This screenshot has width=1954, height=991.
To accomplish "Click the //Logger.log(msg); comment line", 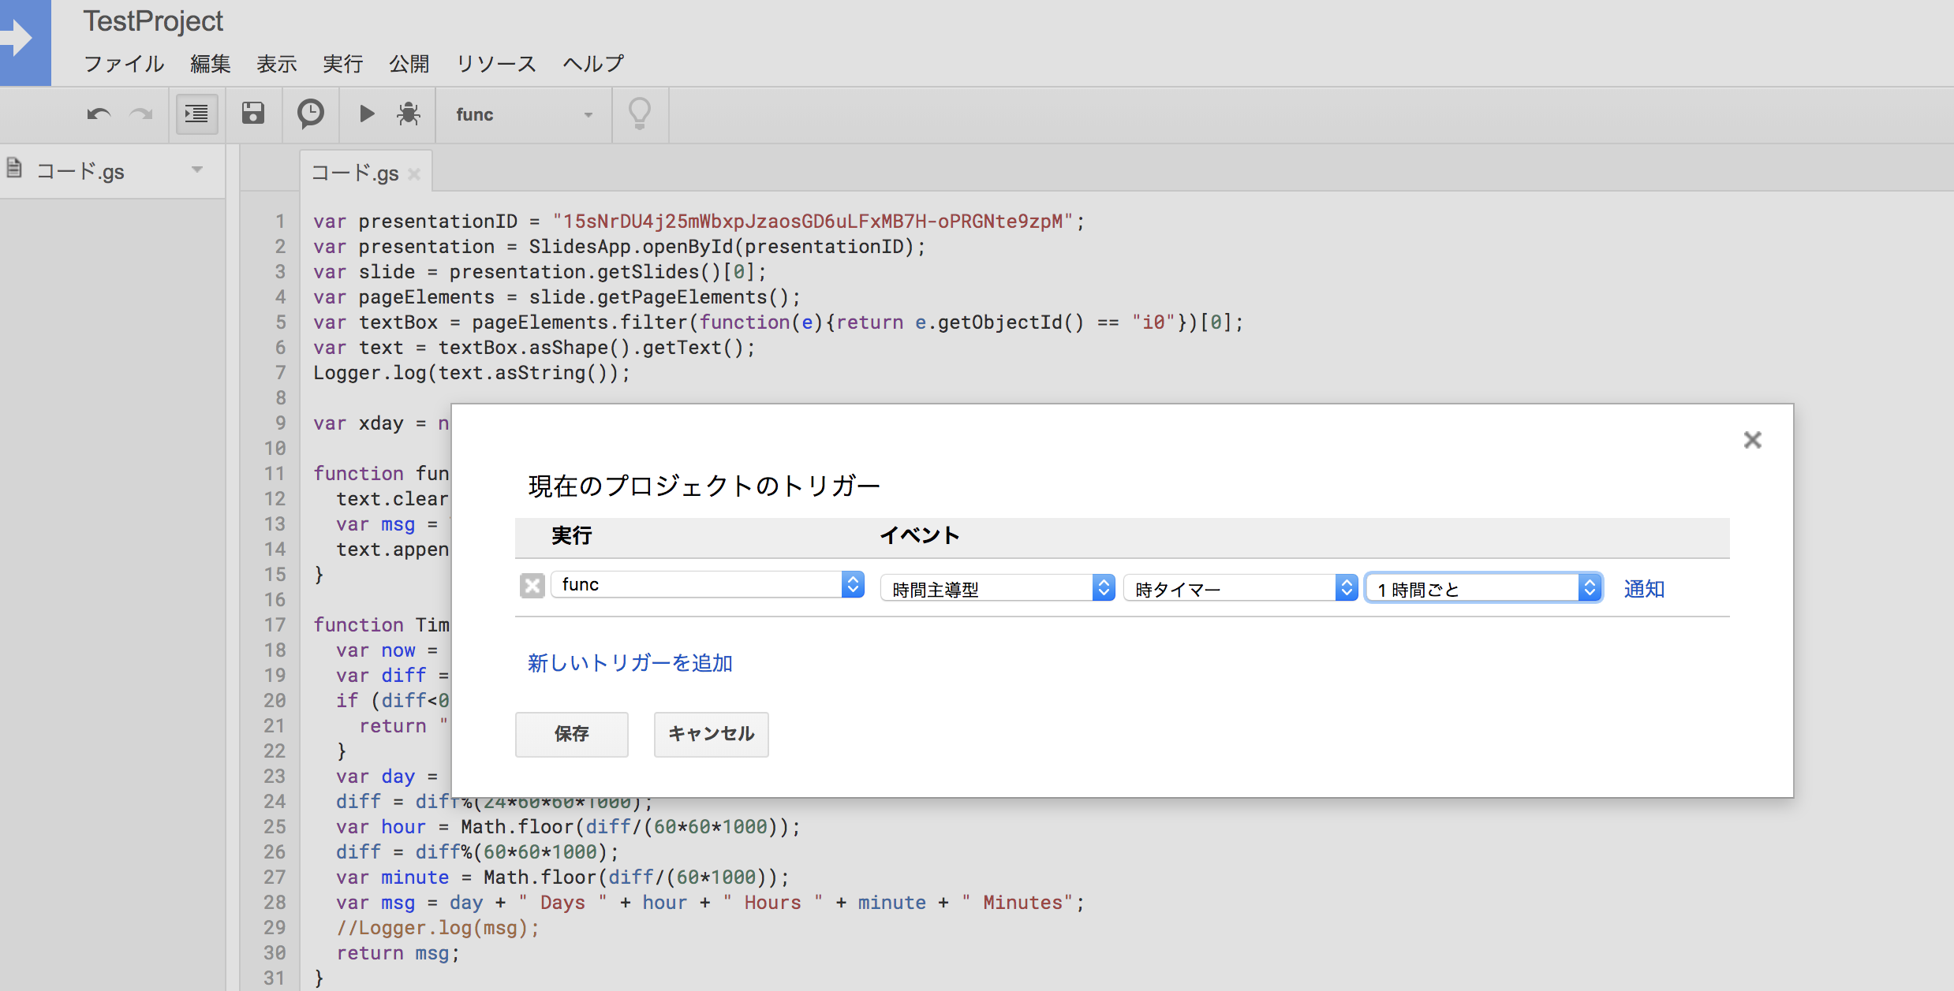I will (x=438, y=928).
